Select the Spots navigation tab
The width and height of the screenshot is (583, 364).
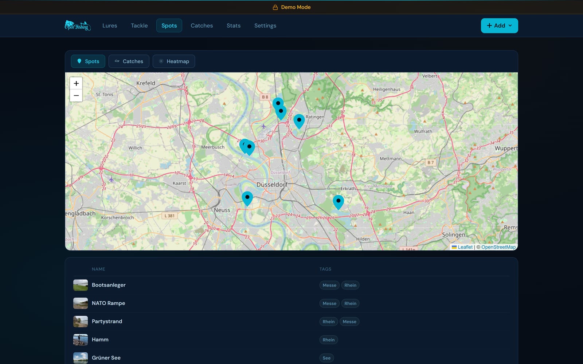click(169, 25)
